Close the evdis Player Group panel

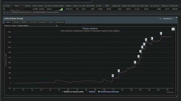point(176,17)
